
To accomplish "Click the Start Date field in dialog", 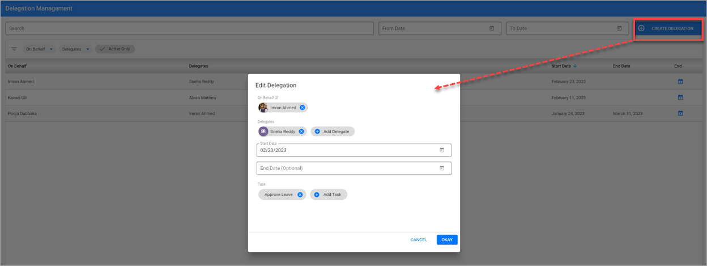I will 354,150.
